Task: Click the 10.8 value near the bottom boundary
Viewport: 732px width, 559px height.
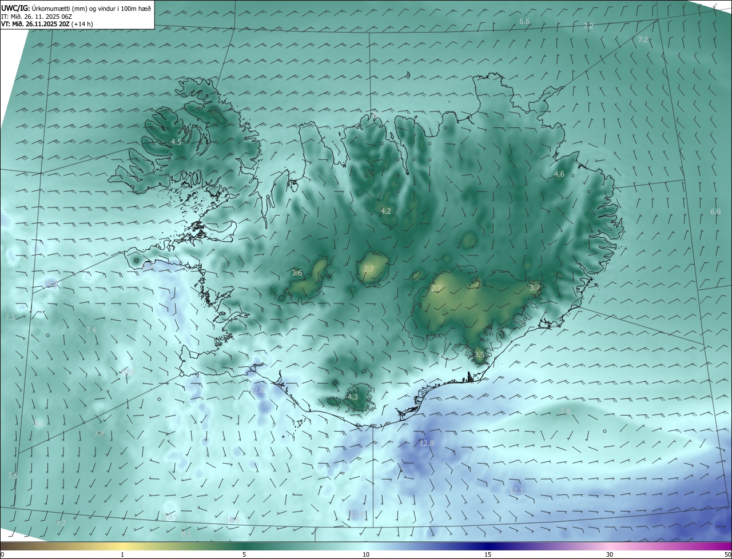Action: (x=233, y=520)
